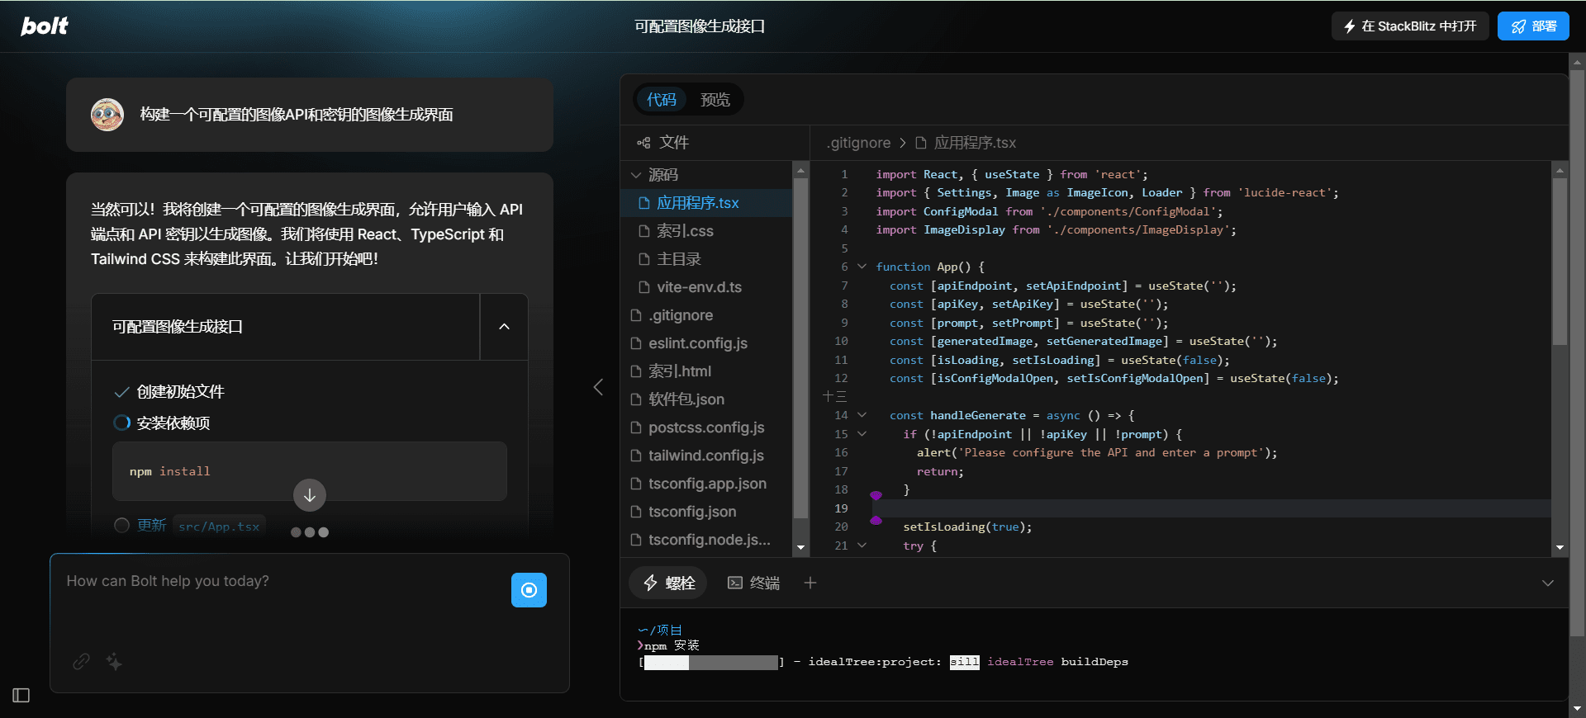This screenshot has height=718, width=1586.
Task: Fold the try block at line 21
Action: pyautogui.click(x=862, y=546)
